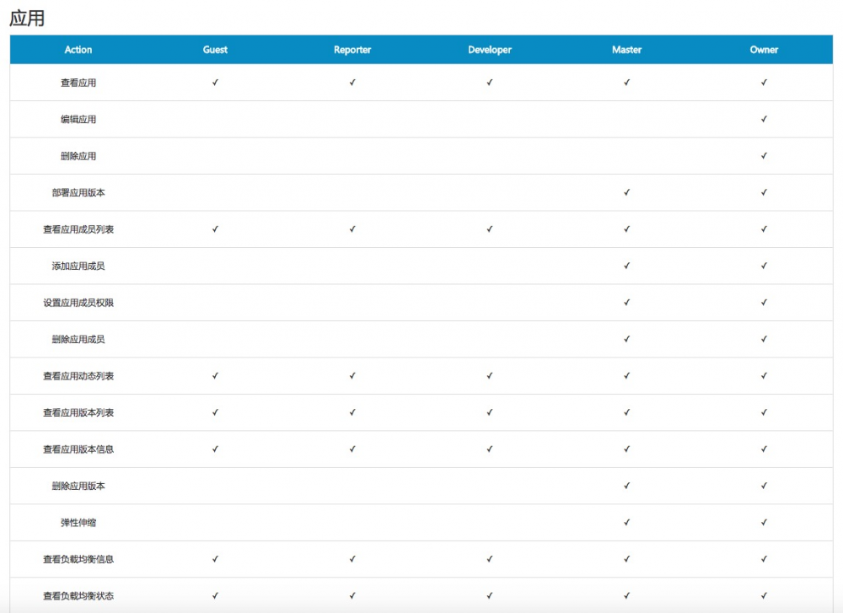Toggle the Master checkmark for 部署应用版本

626,192
